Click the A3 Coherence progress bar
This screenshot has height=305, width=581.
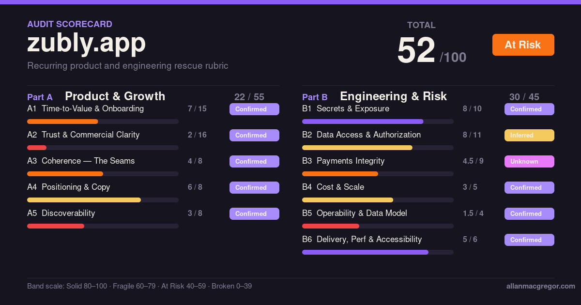pyautogui.click(x=65, y=174)
